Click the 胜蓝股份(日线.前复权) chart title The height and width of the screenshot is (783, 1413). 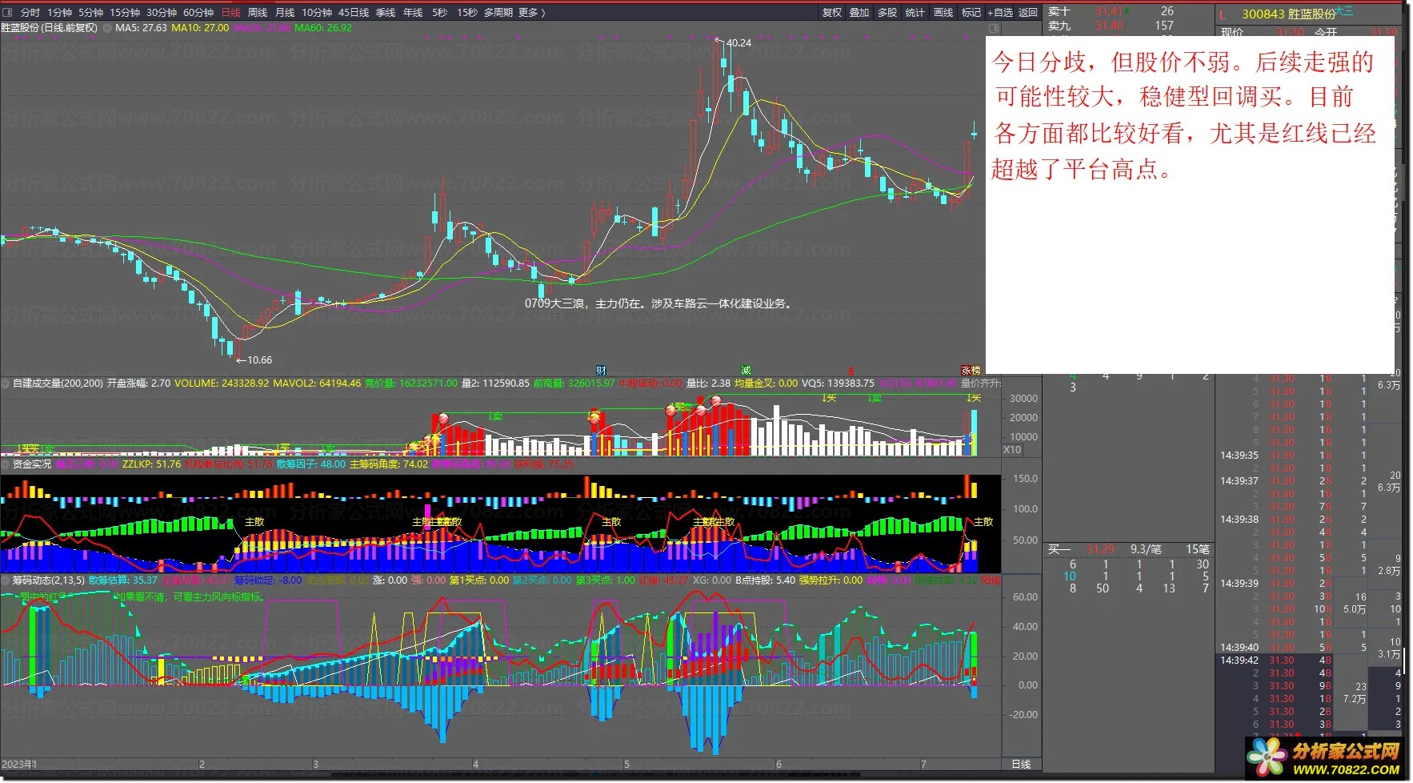(x=50, y=27)
